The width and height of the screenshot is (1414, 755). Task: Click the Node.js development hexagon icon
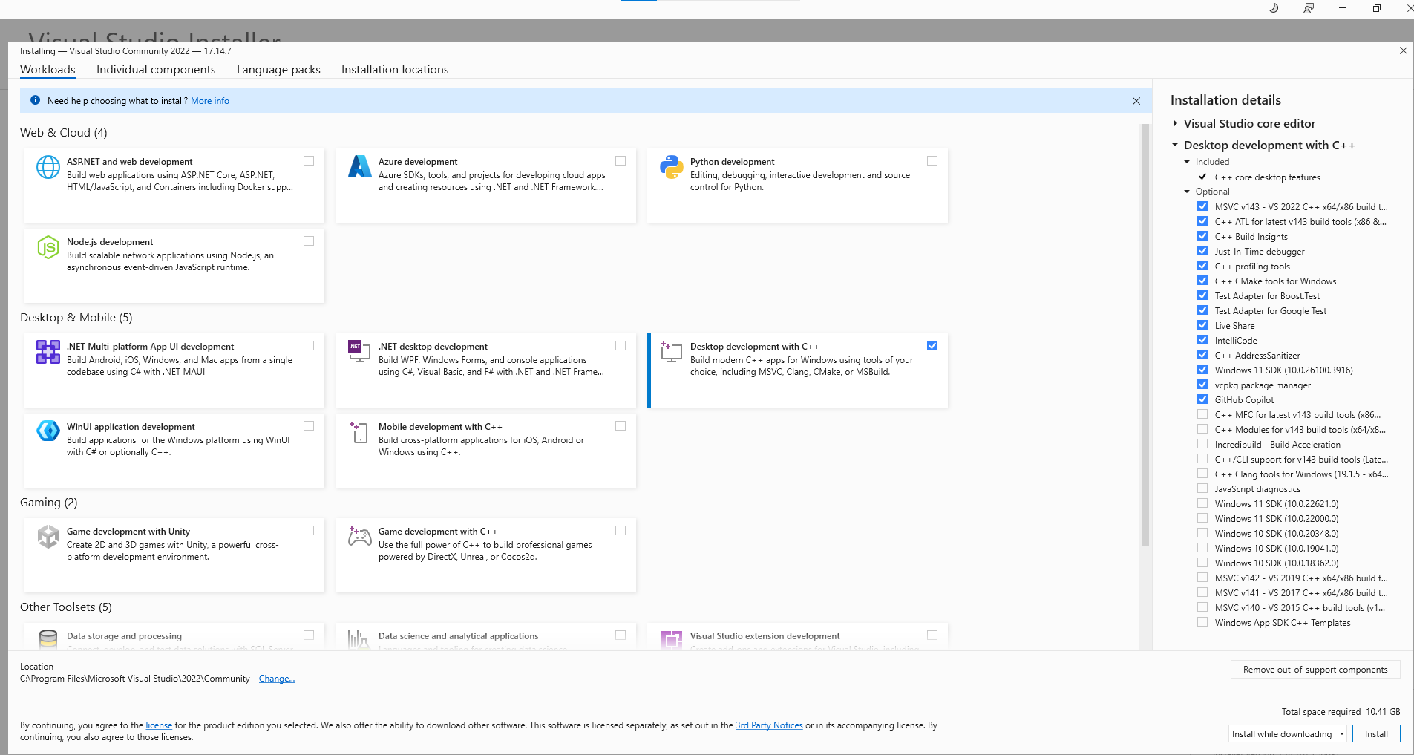48,247
